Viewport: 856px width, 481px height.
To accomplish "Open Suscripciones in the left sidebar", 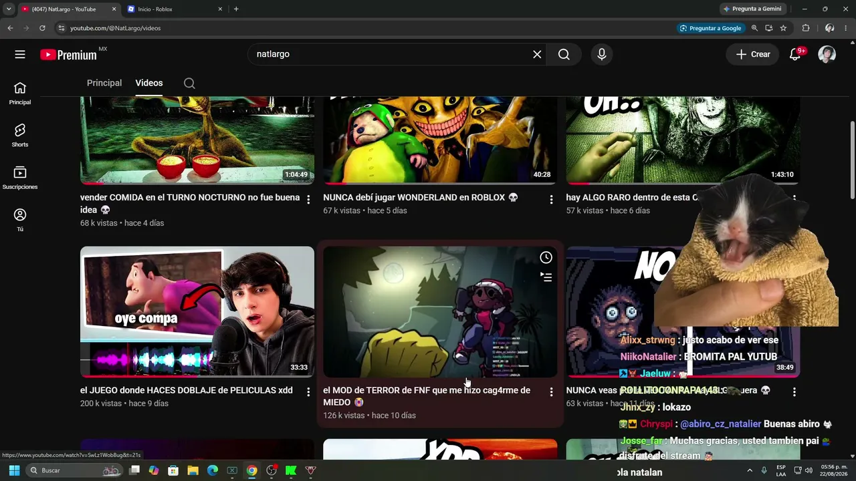I will click(20, 178).
